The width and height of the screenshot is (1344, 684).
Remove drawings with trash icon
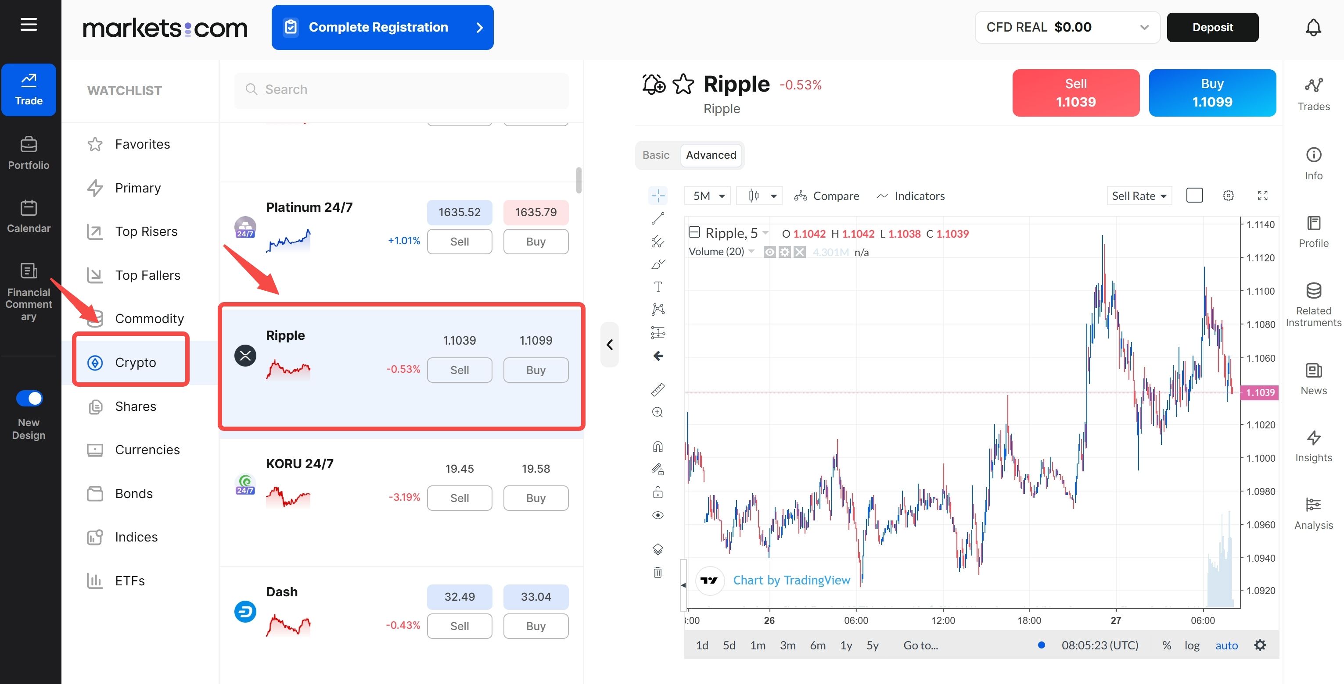658,573
